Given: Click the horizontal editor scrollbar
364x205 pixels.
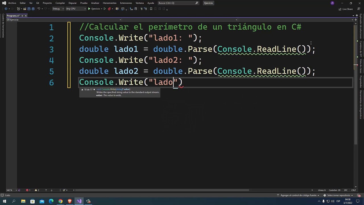Looking at the screenshot, I should 162,190.
